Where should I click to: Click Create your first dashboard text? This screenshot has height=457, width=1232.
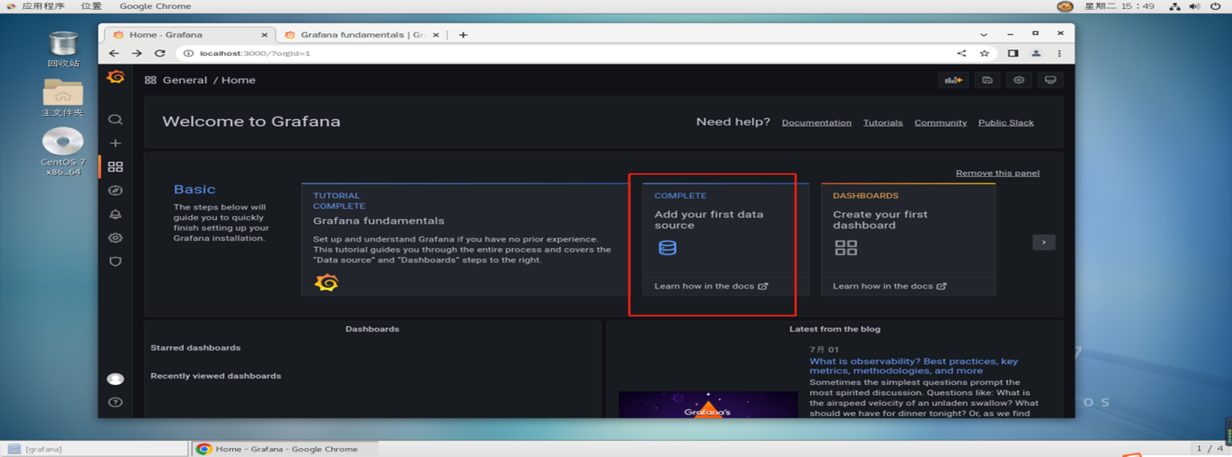pyautogui.click(x=880, y=219)
